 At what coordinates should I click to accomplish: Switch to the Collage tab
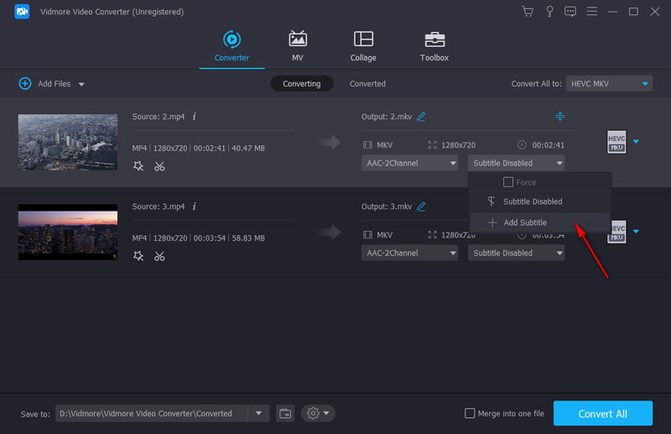[363, 46]
